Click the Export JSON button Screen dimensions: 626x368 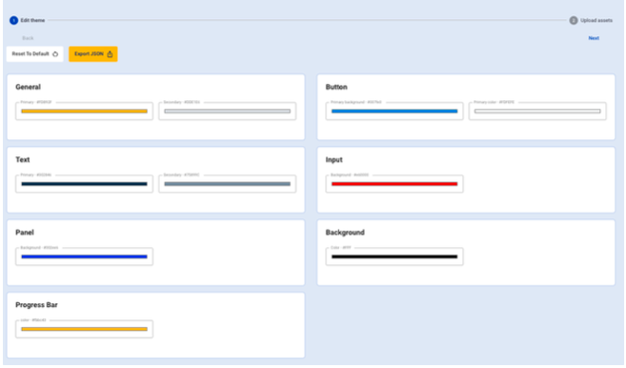click(93, 54)
